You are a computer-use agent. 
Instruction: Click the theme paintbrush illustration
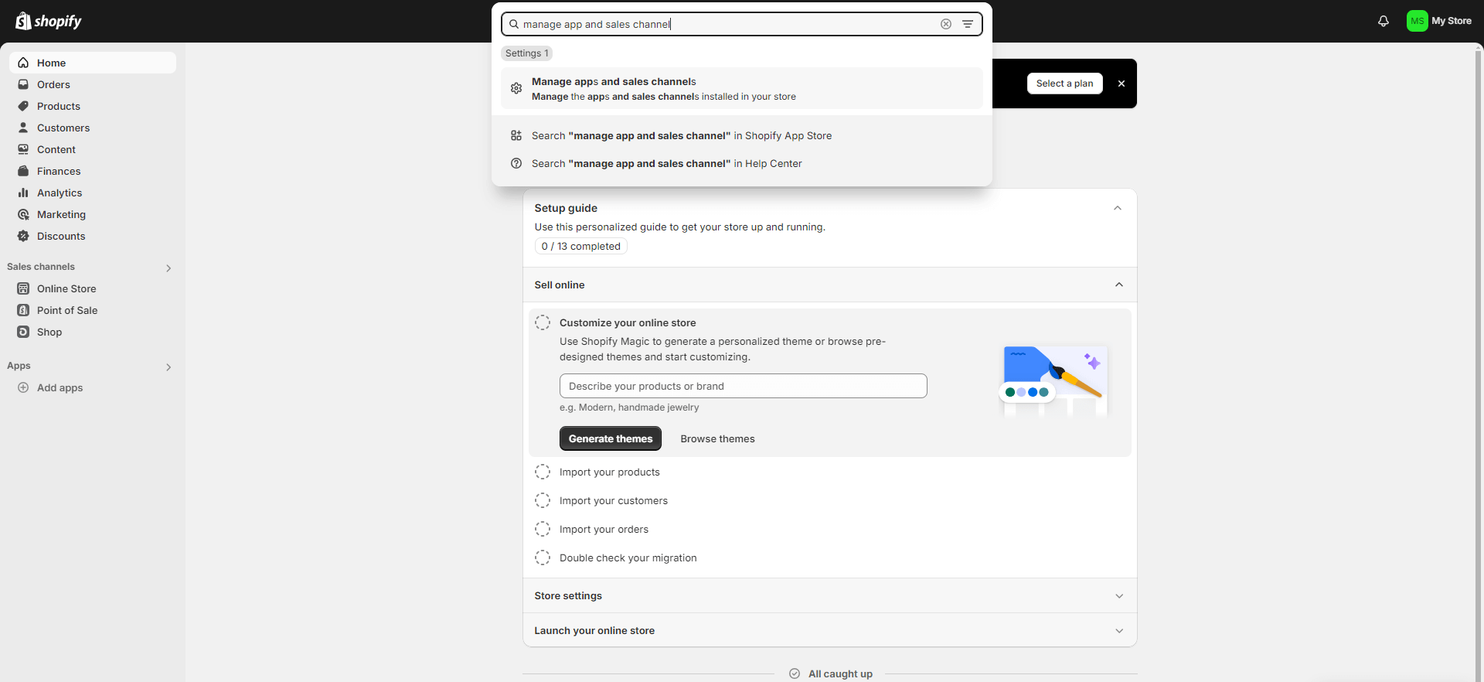click(x=1055, y=380)
